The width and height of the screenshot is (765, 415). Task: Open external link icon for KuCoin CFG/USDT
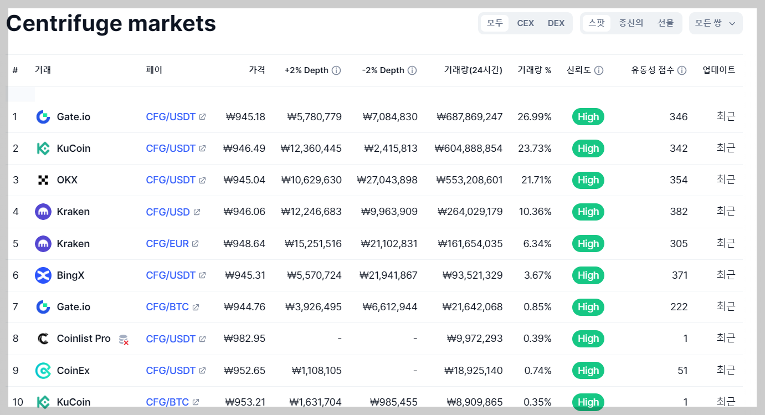[x=202, y=148]
